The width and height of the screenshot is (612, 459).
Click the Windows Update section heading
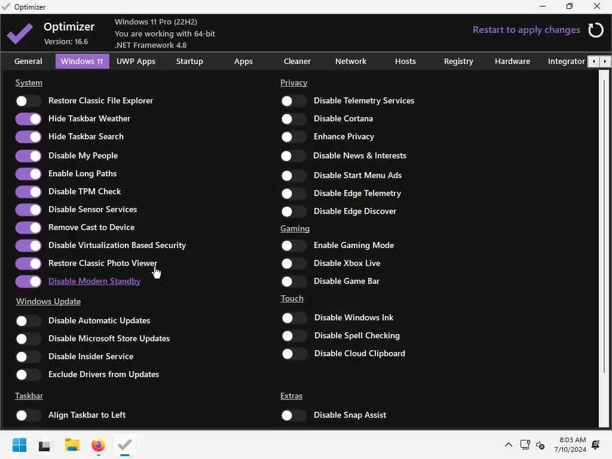[48, 301]
